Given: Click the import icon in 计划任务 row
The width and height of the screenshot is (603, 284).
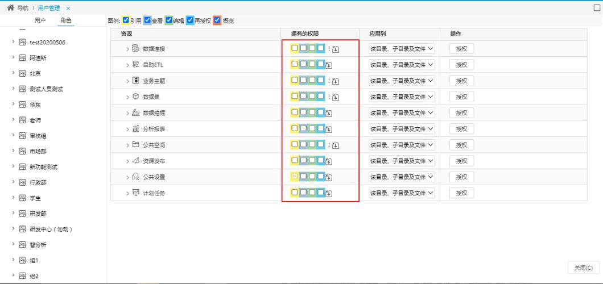Looking at the screenshot, I should pos(329,194).
